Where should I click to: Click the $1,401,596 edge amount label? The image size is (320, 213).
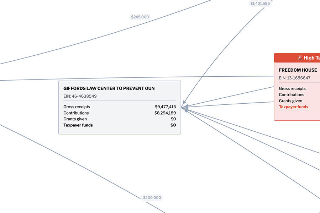(260, 4)
